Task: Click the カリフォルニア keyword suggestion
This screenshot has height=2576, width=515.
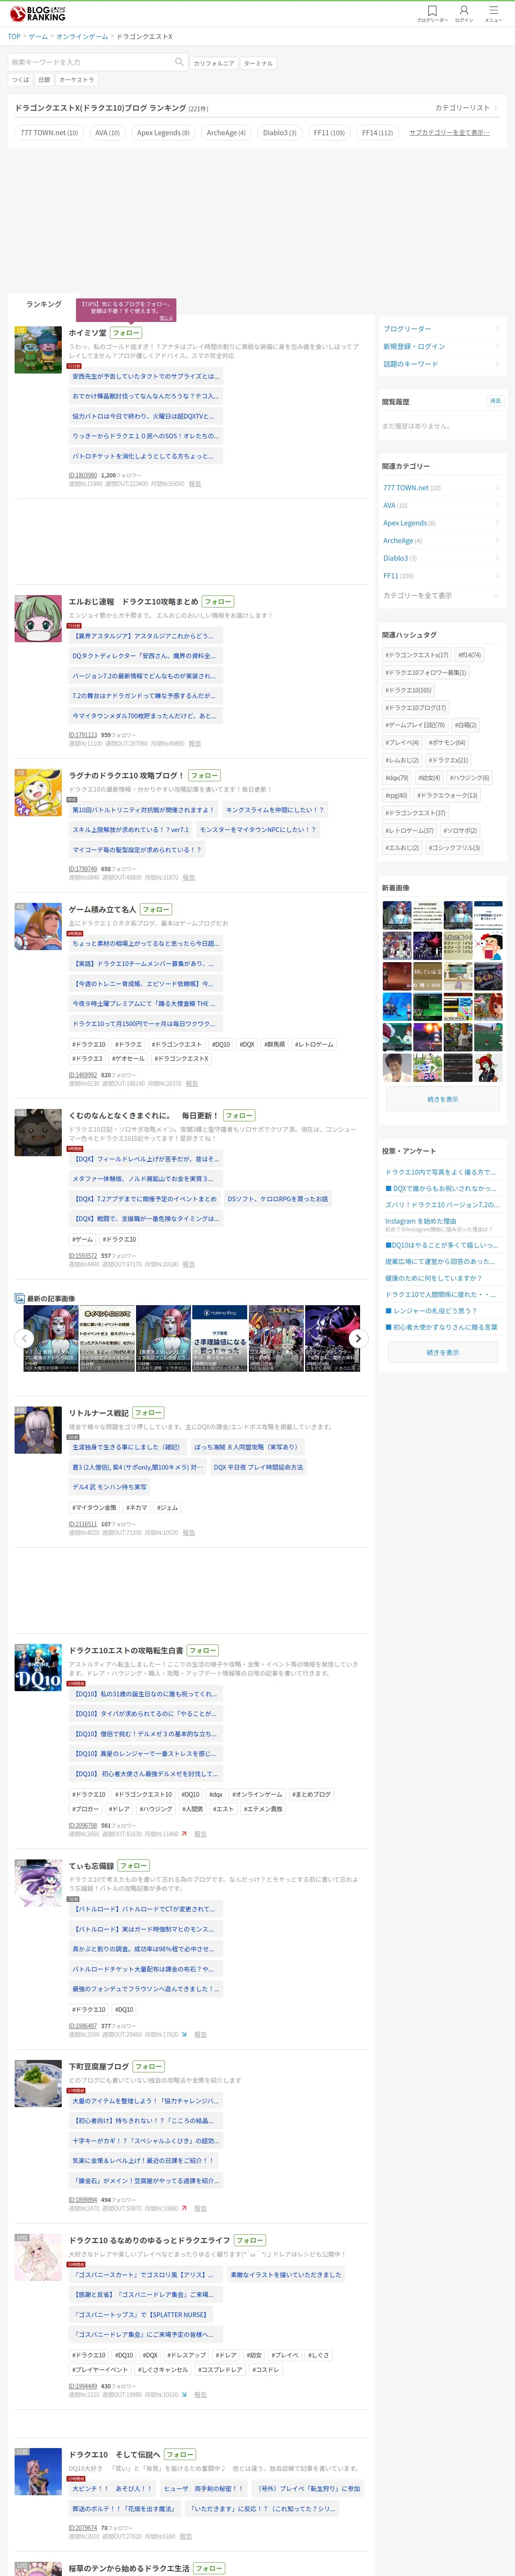Action: [214, 63]
